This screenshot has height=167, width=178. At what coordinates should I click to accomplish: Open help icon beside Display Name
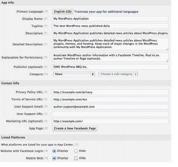pos(46,19)
